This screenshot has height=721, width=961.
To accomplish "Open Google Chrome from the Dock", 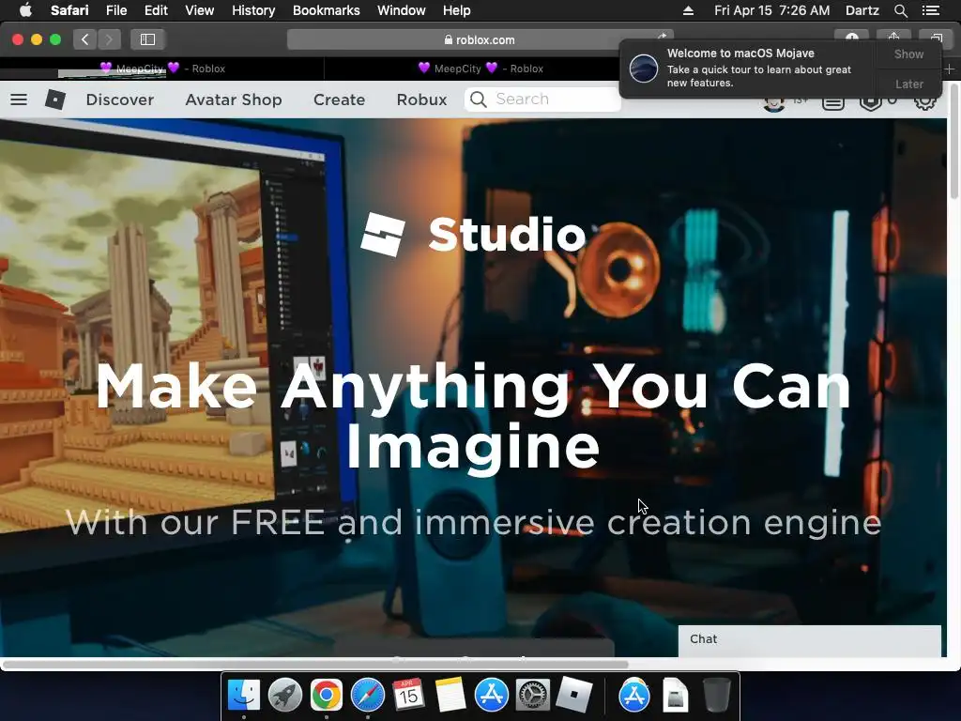I will coord(326,695).
